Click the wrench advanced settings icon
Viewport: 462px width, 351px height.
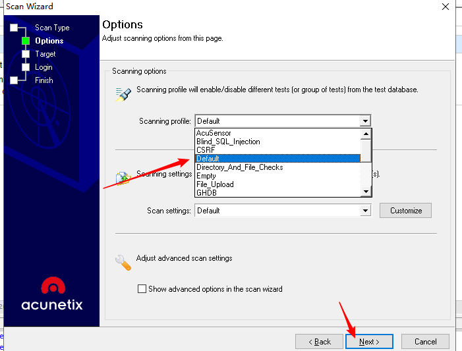[x=123, y=263]
